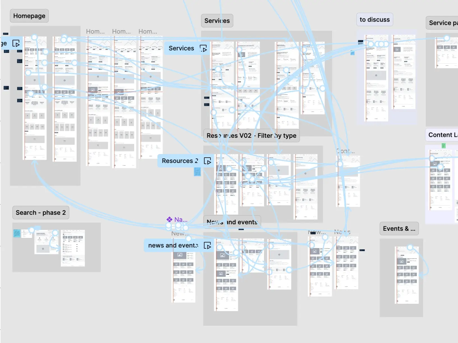Select the green sticky note under the Content L label
The width and height of the screenshot is (458, 343).
coord(444,146)
